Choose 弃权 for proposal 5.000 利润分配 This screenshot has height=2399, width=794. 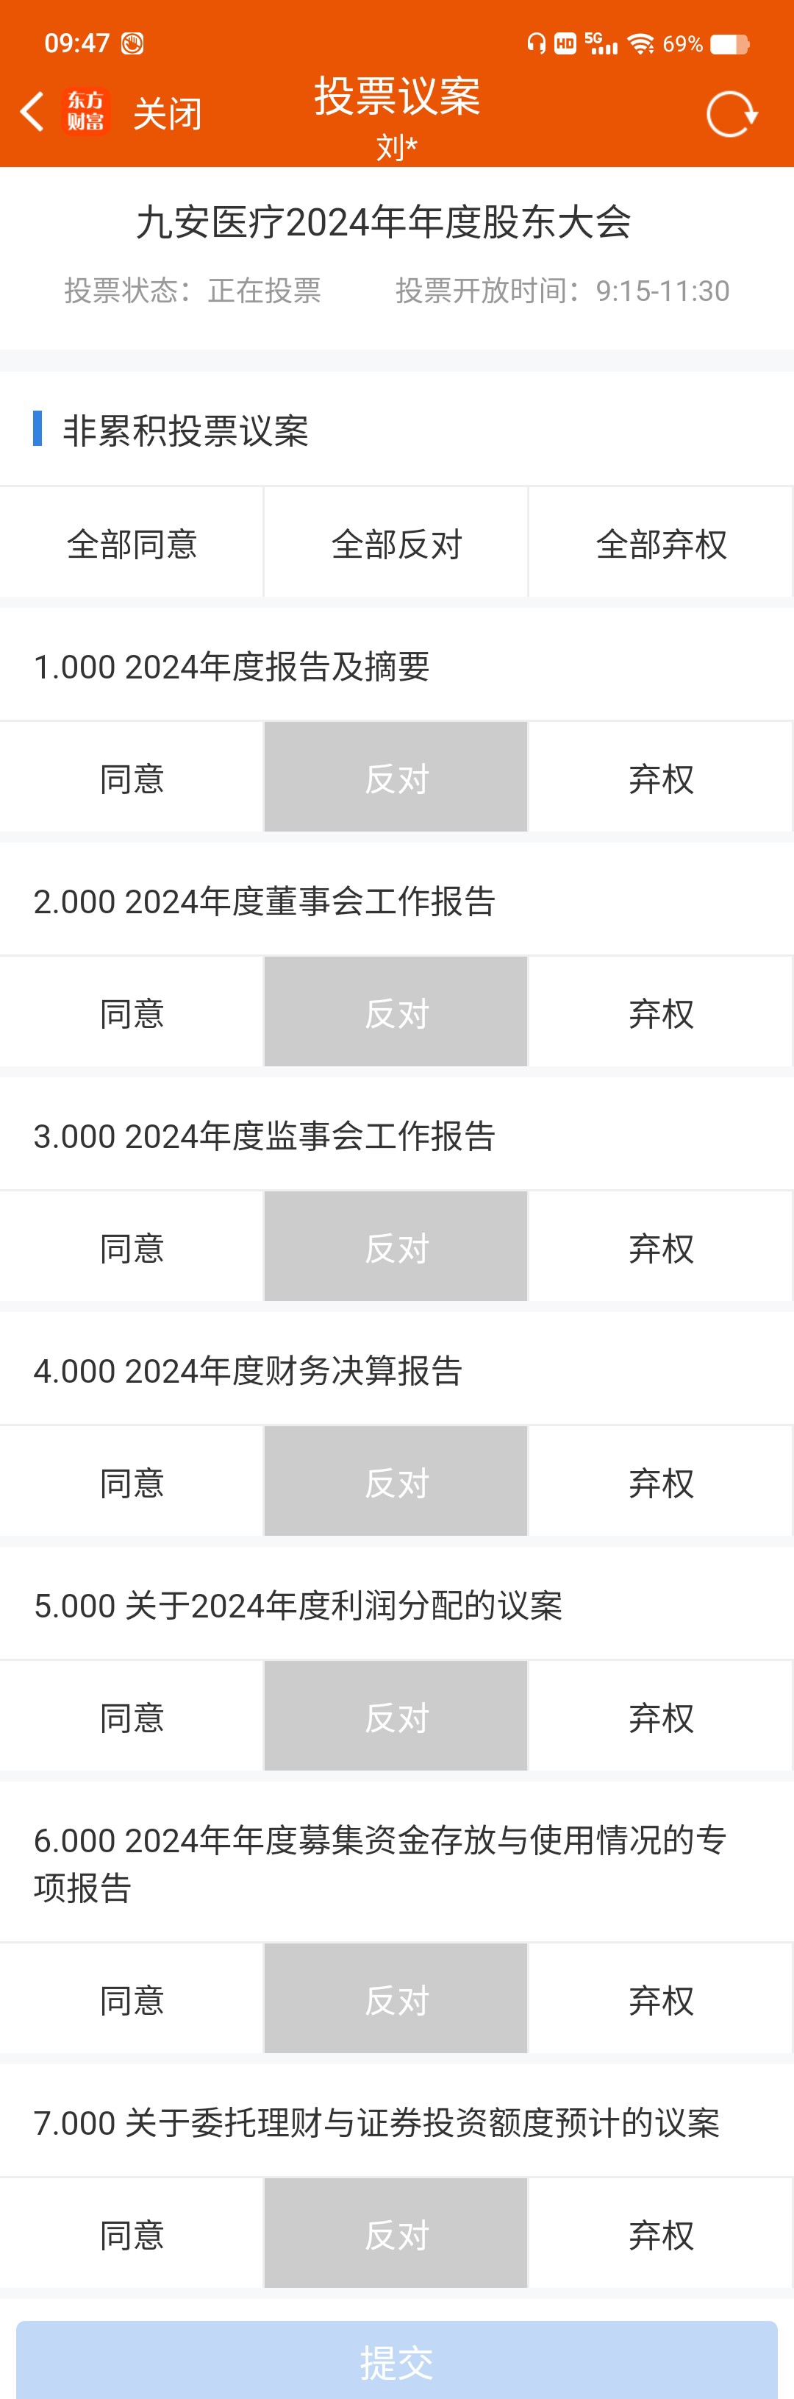click(661, 1716)
